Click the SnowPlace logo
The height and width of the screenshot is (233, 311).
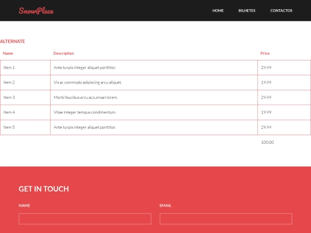pyautogui.click(x=36, y=11)
